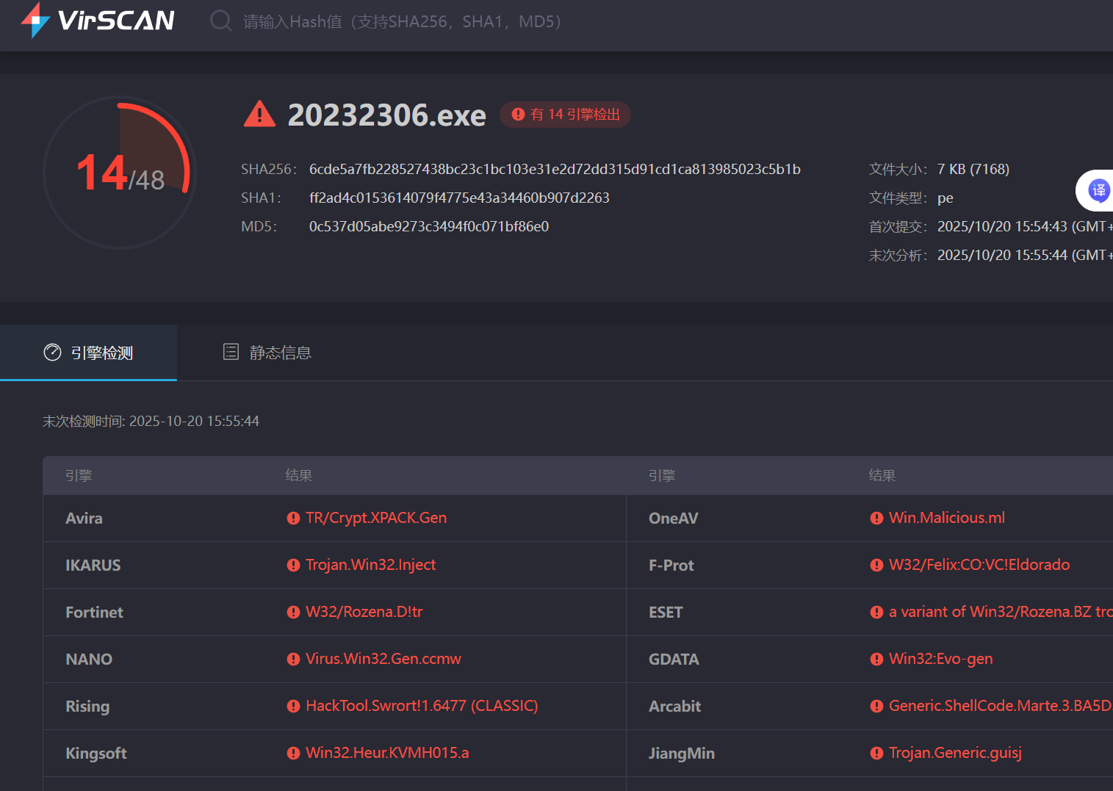Click result Win.Malicious.ml

947,518
